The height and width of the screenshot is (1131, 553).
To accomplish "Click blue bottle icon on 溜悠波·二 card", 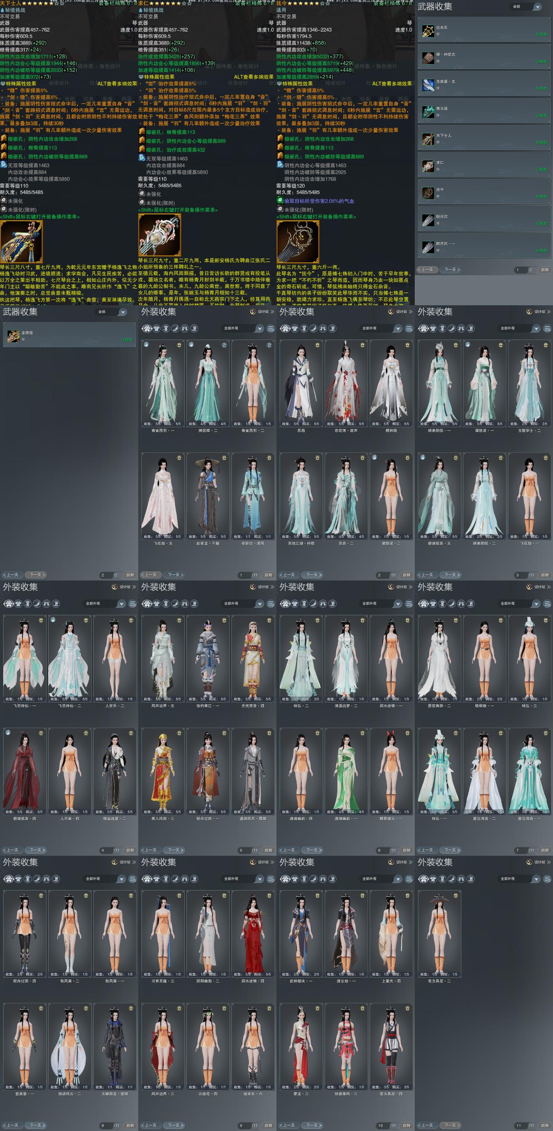I will point(374,457).
